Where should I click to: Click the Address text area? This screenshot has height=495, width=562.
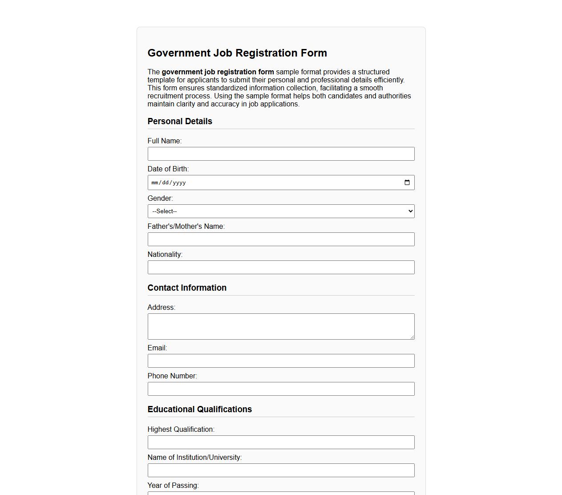281,326
